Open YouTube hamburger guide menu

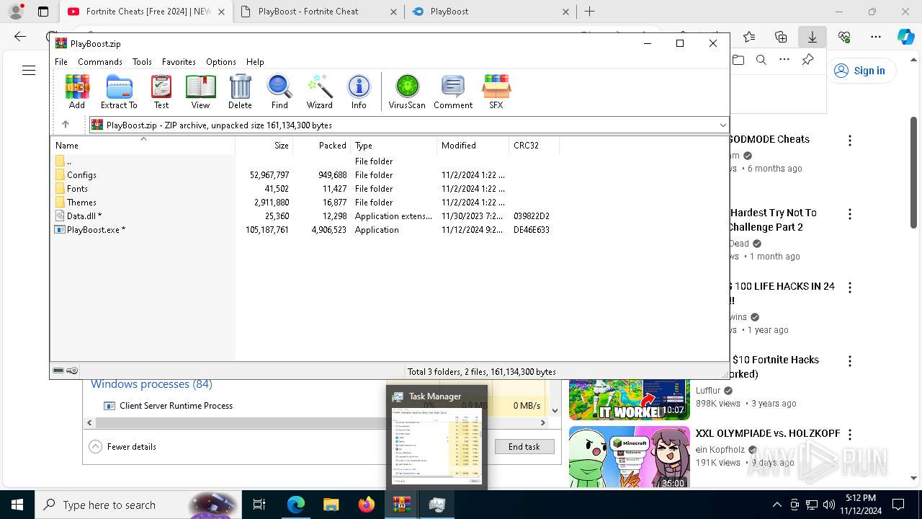point(29,71)
